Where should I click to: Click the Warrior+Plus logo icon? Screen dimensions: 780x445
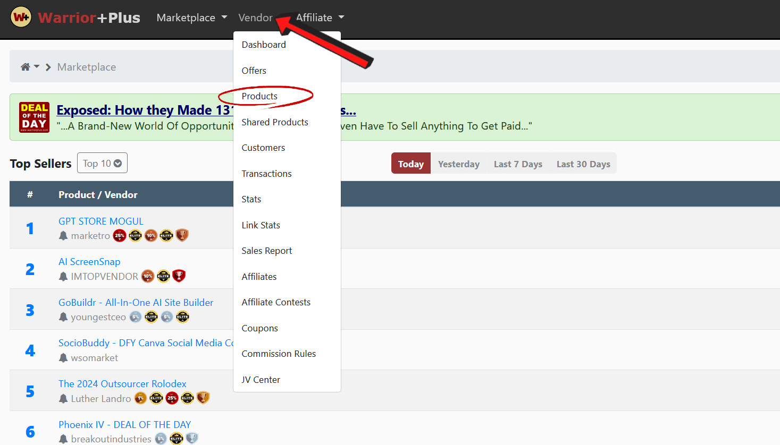(x=21, y=17)
